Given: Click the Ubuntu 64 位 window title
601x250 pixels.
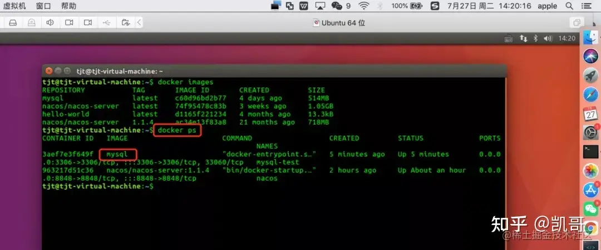Looking at the screenshot, I should 343,23.
